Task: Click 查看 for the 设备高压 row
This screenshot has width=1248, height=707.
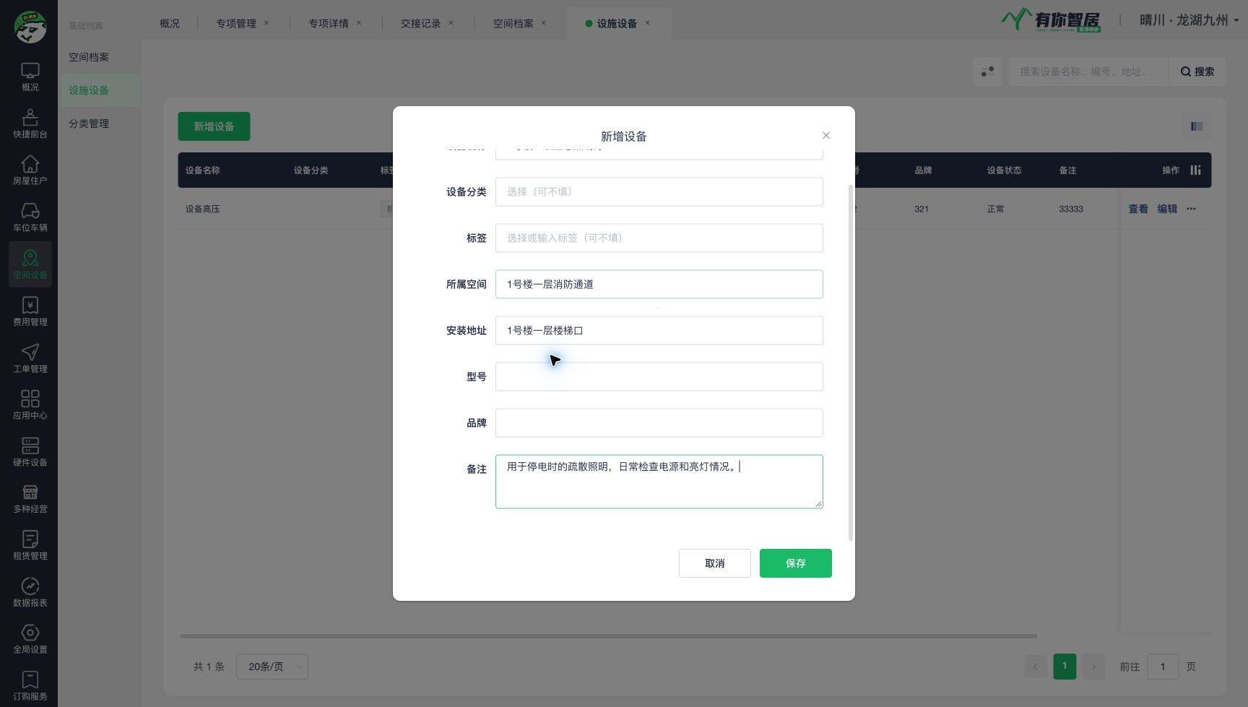Action: (1138, 209)
